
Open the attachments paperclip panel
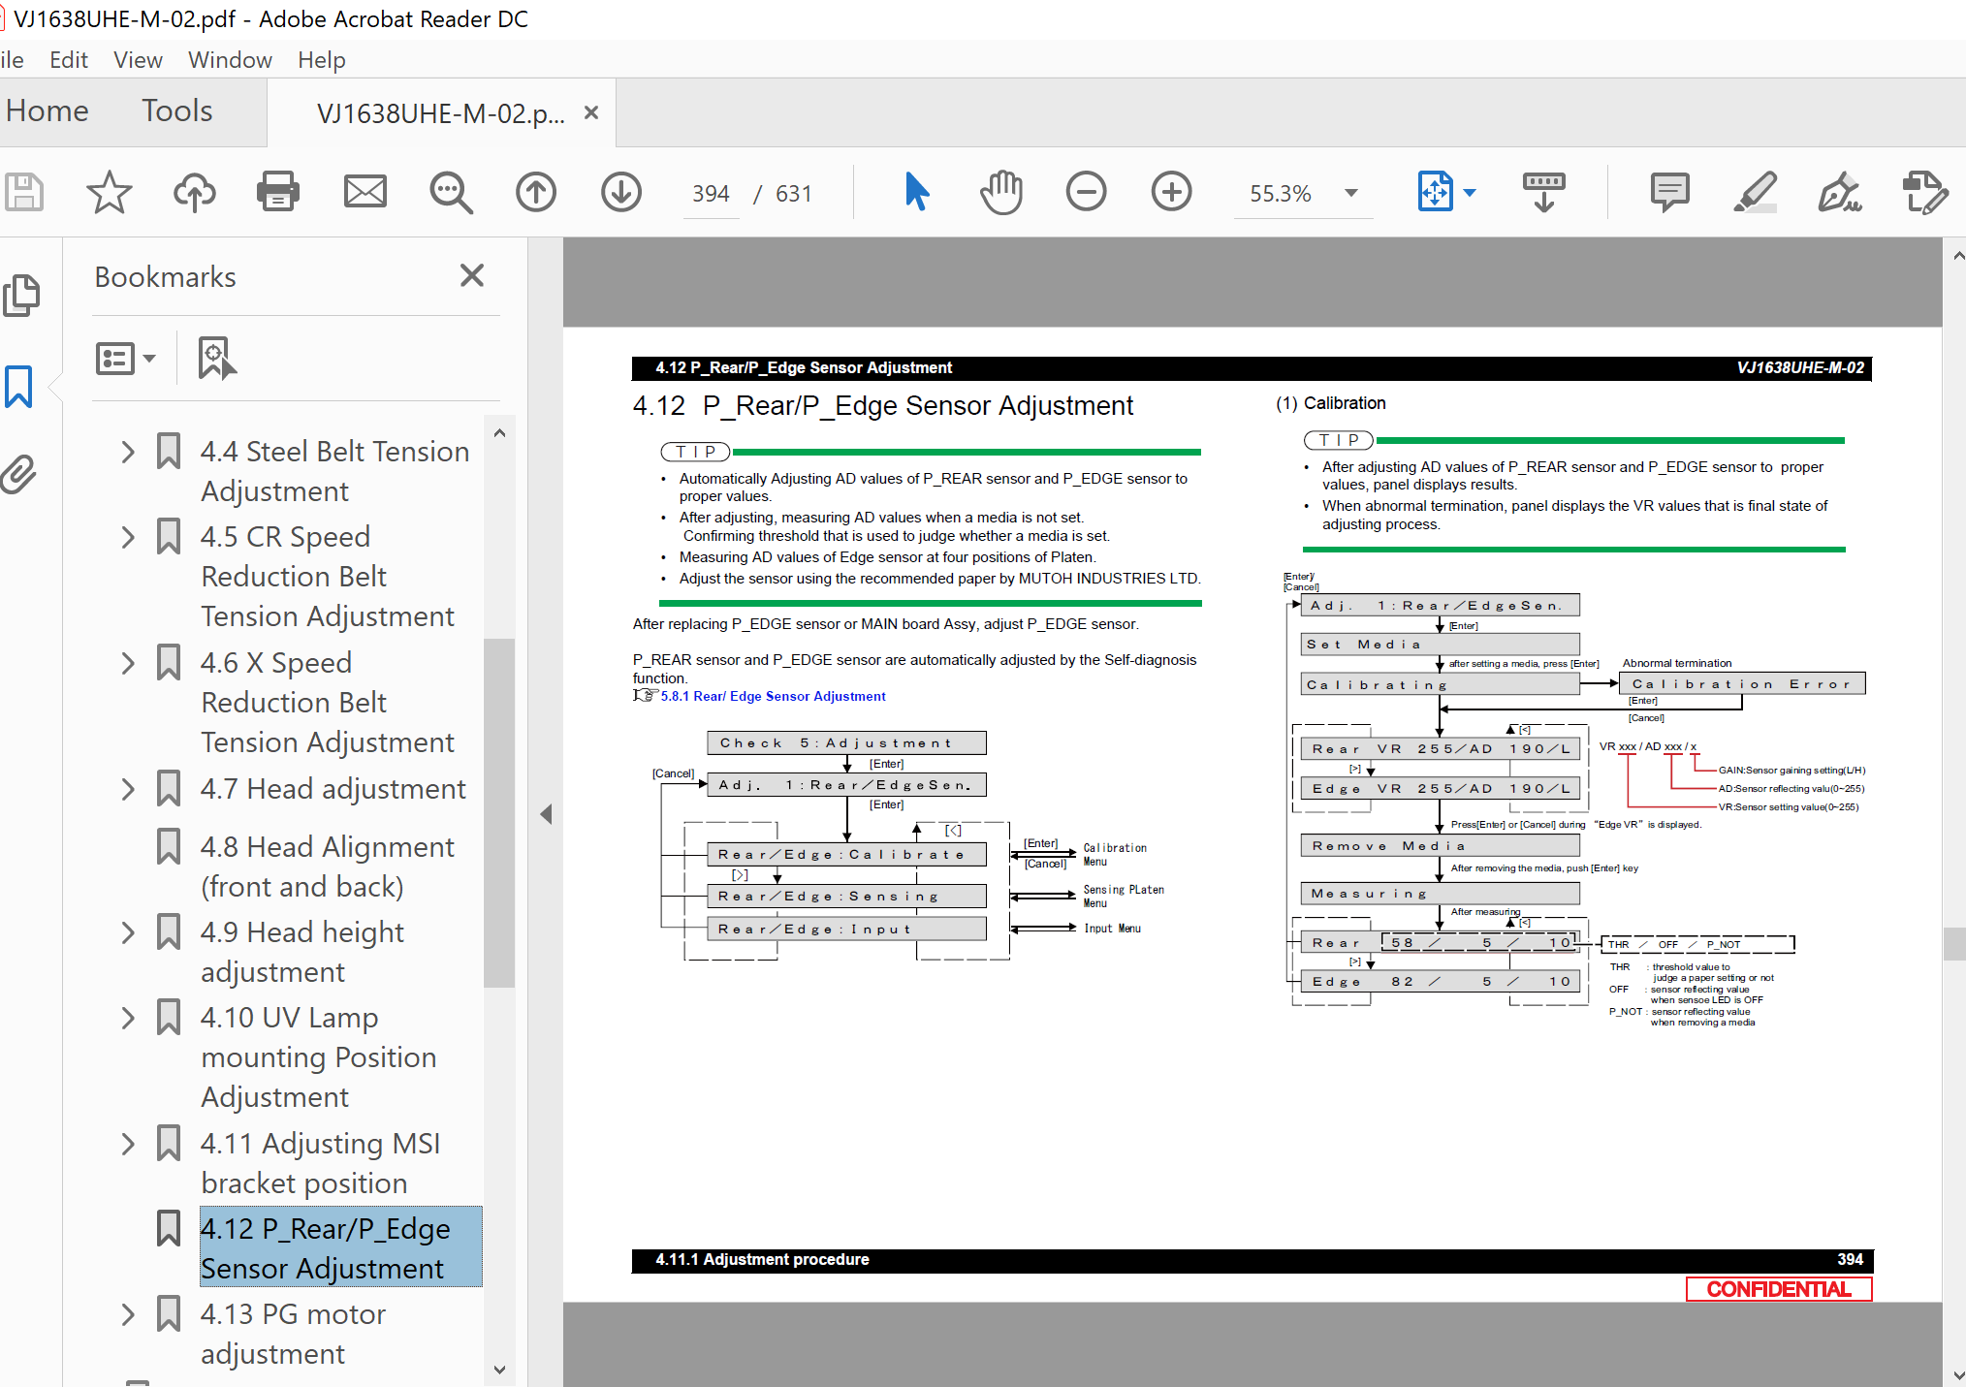coord(18,475)
